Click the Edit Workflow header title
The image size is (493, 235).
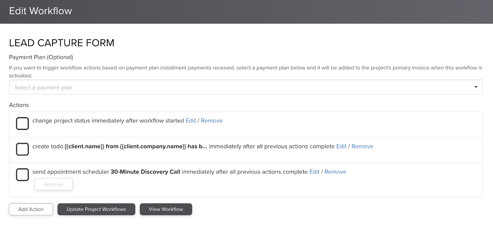[40, 11]
